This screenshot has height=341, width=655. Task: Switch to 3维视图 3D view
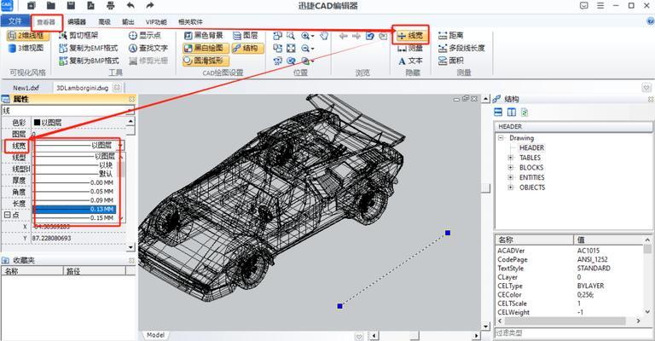26,48
